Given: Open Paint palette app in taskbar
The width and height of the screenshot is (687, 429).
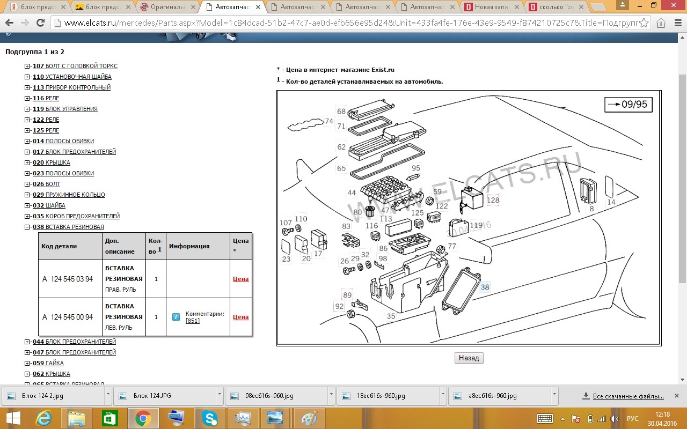Looking at the screenshot, I should click(309, 418).
